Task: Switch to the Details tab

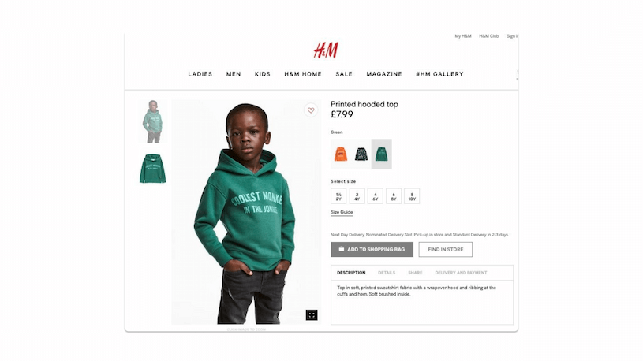Action: click(387, 273)
